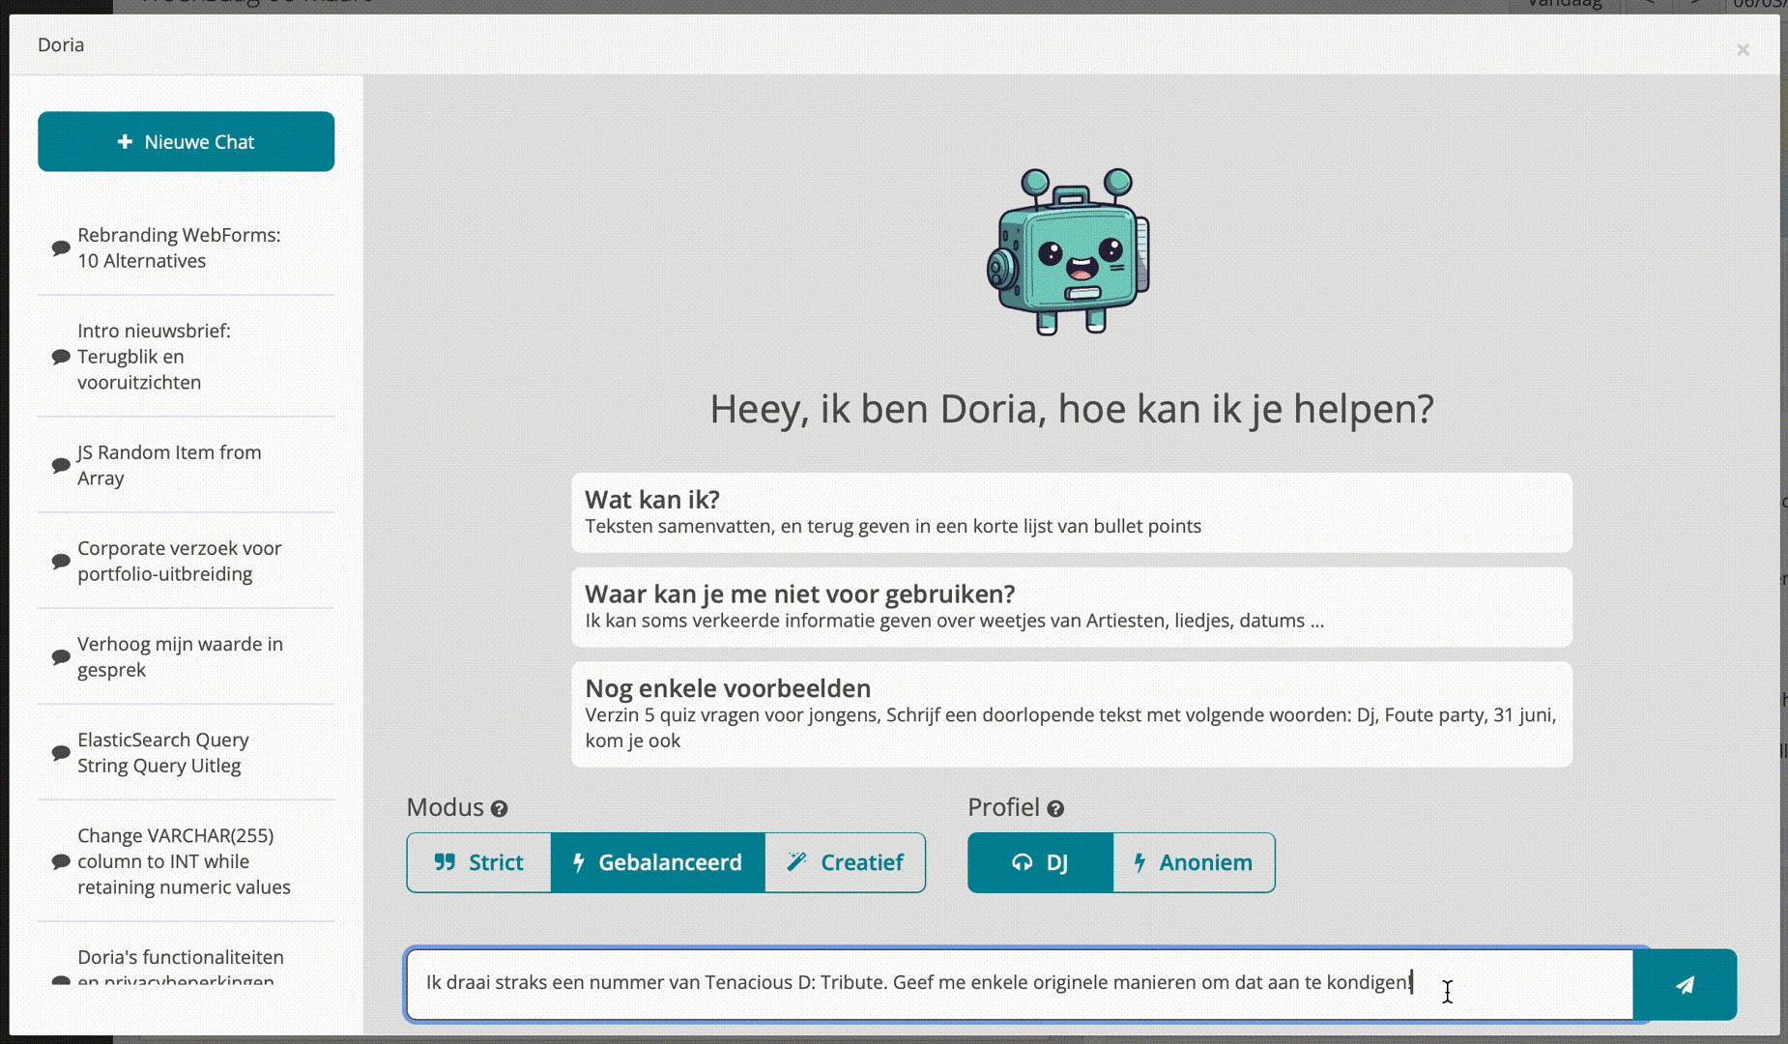Image resolution: width=1788 pixels, height=1044 pixels.
Task: Open Modus help question mark icon
Action: click(x=499, y=809)
